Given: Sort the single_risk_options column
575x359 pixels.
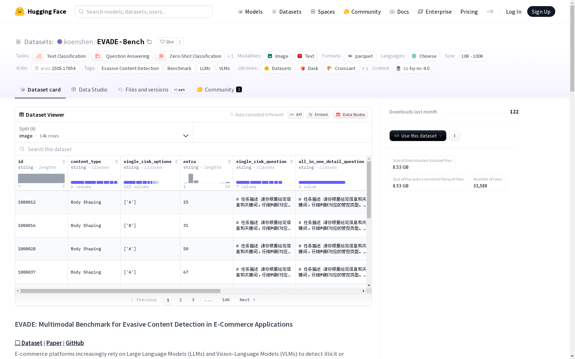Looking at the screenshot, I should (176, 162).
